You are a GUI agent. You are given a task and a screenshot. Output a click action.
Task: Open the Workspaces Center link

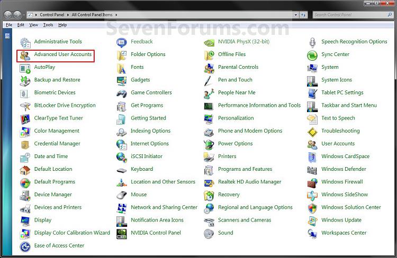point(344,233)
